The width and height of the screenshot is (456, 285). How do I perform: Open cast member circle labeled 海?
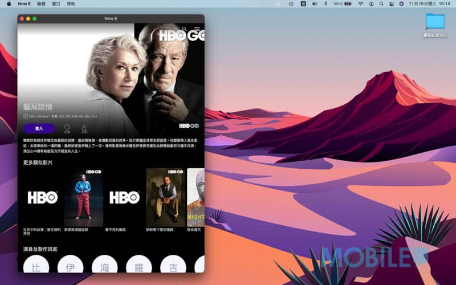(104, 267)
